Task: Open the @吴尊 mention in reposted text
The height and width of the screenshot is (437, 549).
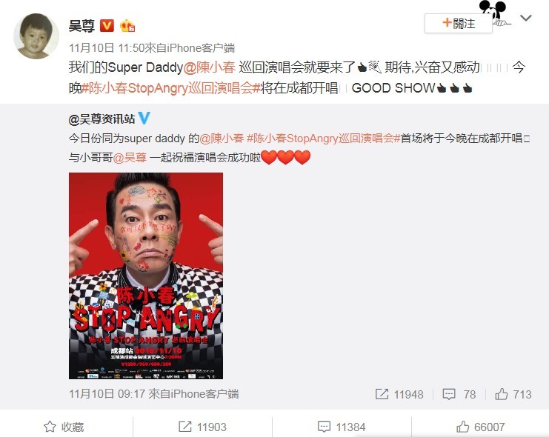Action: (130, 158)
